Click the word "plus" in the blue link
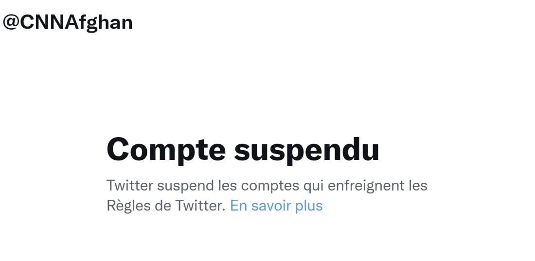The width and height of the screenshot is (535, 261). [x=309, y=207]
